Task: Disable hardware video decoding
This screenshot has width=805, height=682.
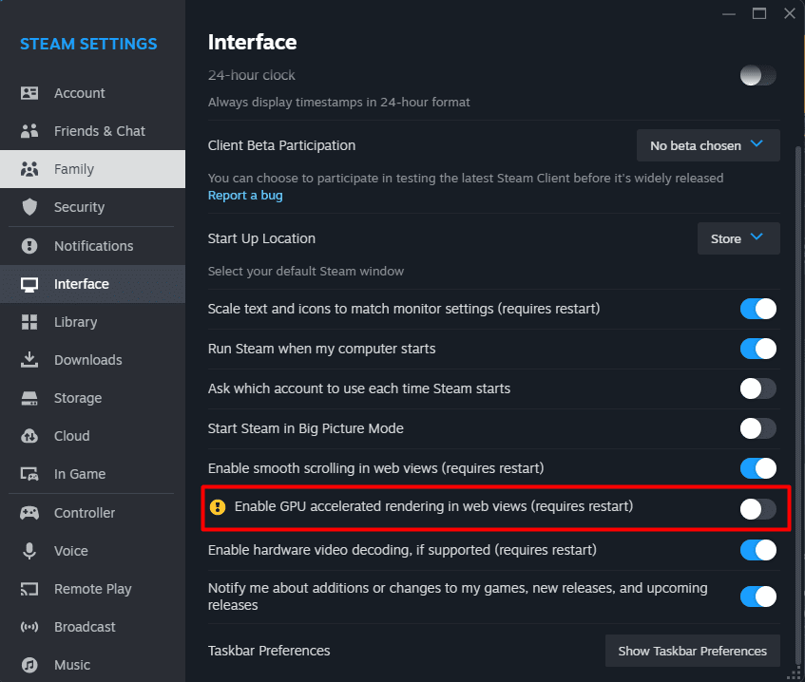Action: tap(757, 550)
